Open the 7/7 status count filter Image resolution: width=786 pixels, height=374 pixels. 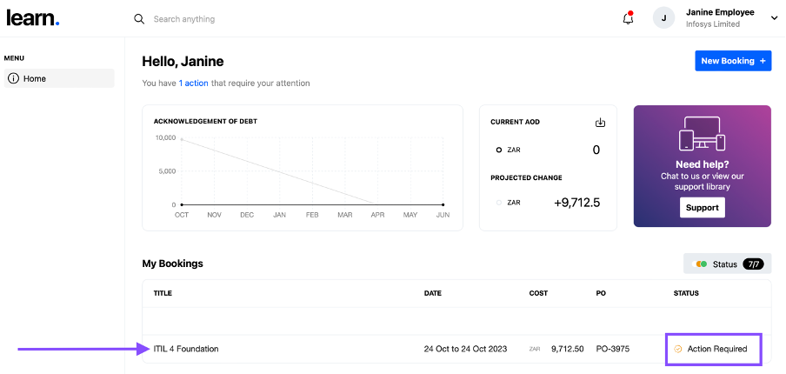(753, 264)
